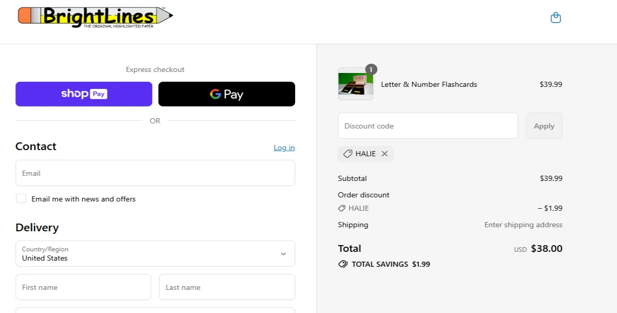Click the Discount code input field
This screenshot has height=313, width=617.
pos(428,126)
